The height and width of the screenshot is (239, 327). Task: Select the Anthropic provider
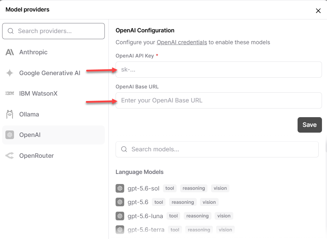click(x=53, y=52)
